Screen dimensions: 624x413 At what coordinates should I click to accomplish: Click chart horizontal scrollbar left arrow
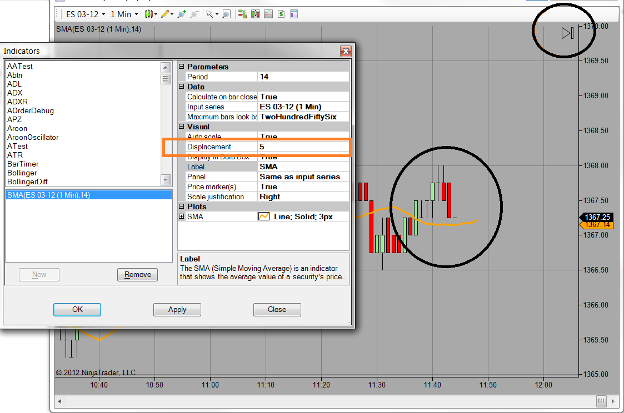(59, 401)
